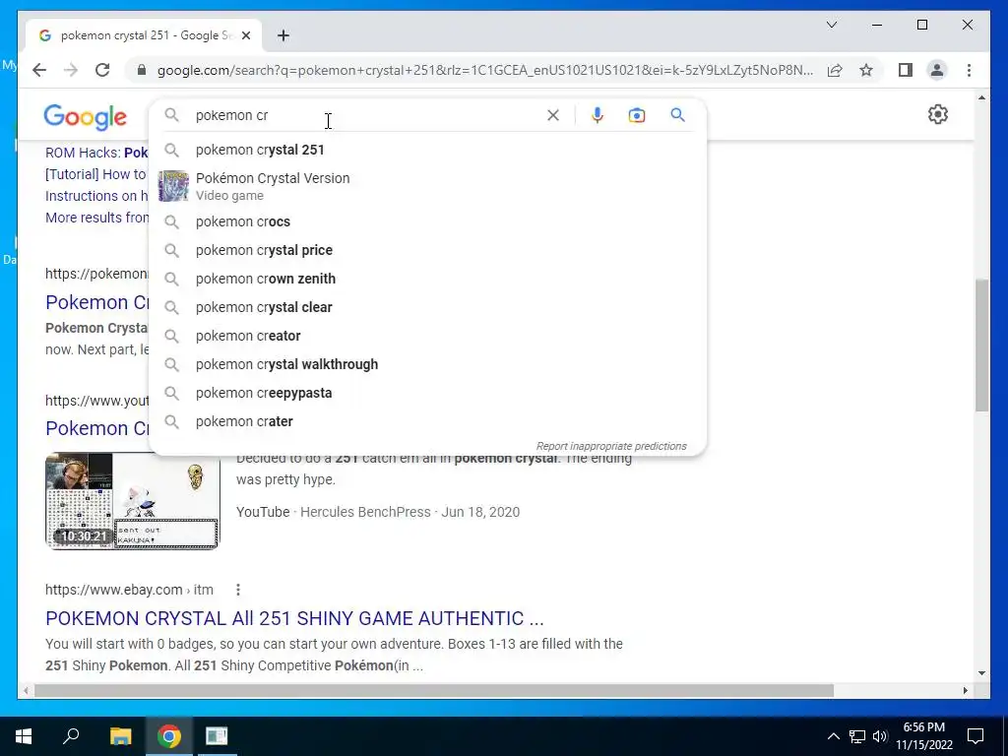
Task: View site information lock icon
Action: pos(142,70)
